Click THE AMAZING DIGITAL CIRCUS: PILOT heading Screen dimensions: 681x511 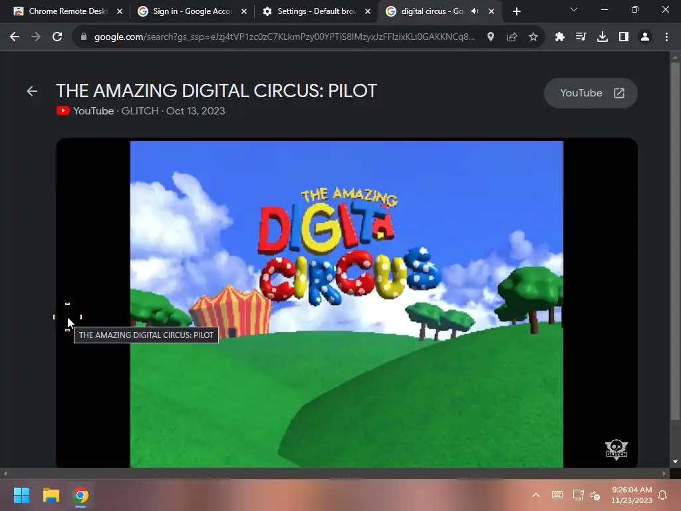216,90
